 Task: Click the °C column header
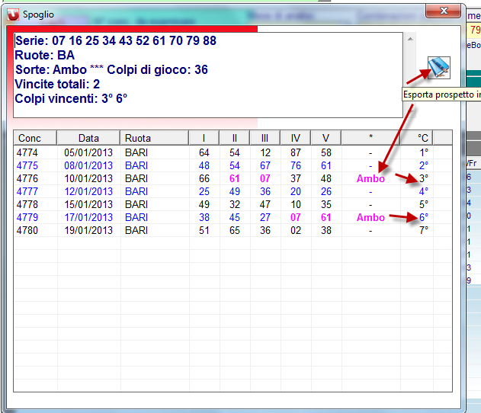pos(416,138)
